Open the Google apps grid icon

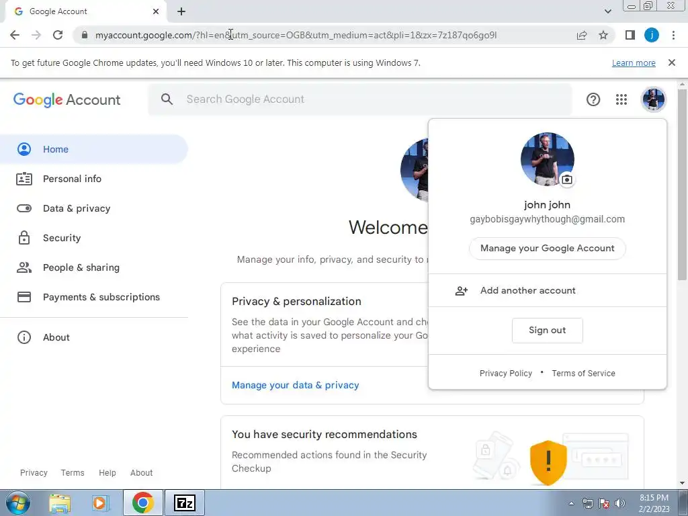click(x=621, y=99)
